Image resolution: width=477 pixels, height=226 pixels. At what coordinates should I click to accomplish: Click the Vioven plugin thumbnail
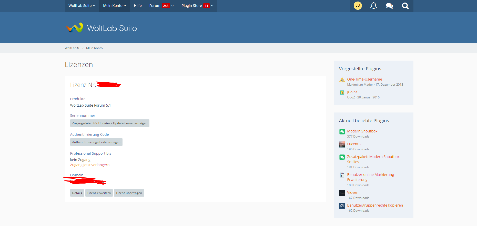click(342, 193)
